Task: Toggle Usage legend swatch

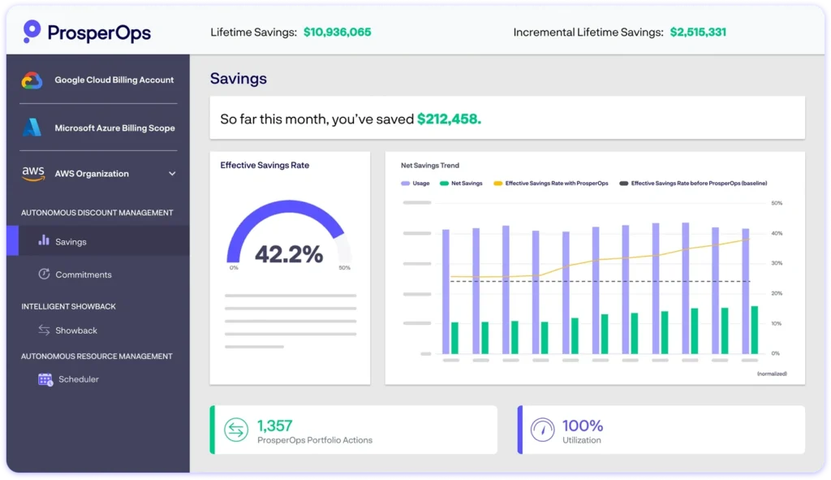Action: pos(406,184)
